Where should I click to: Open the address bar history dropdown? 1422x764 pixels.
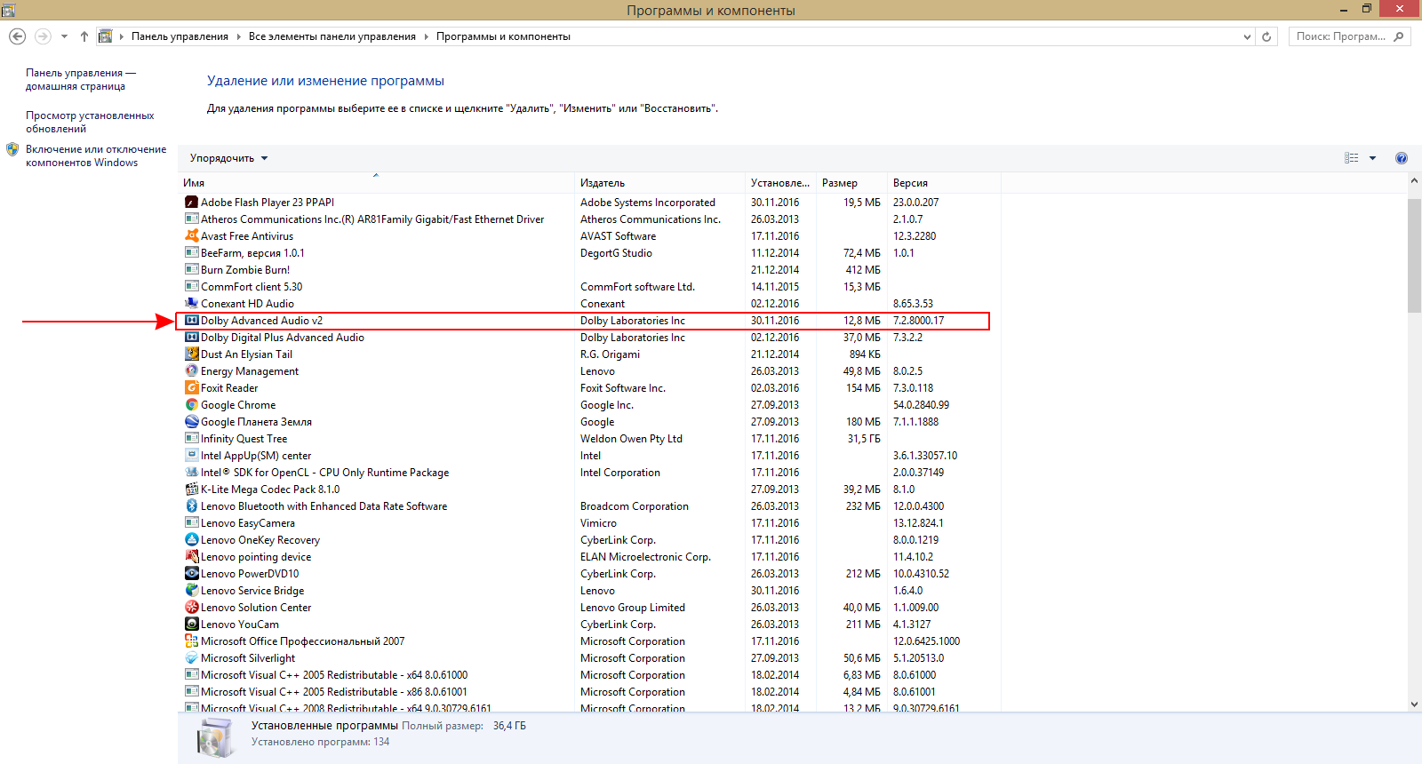pos(1247,36)
